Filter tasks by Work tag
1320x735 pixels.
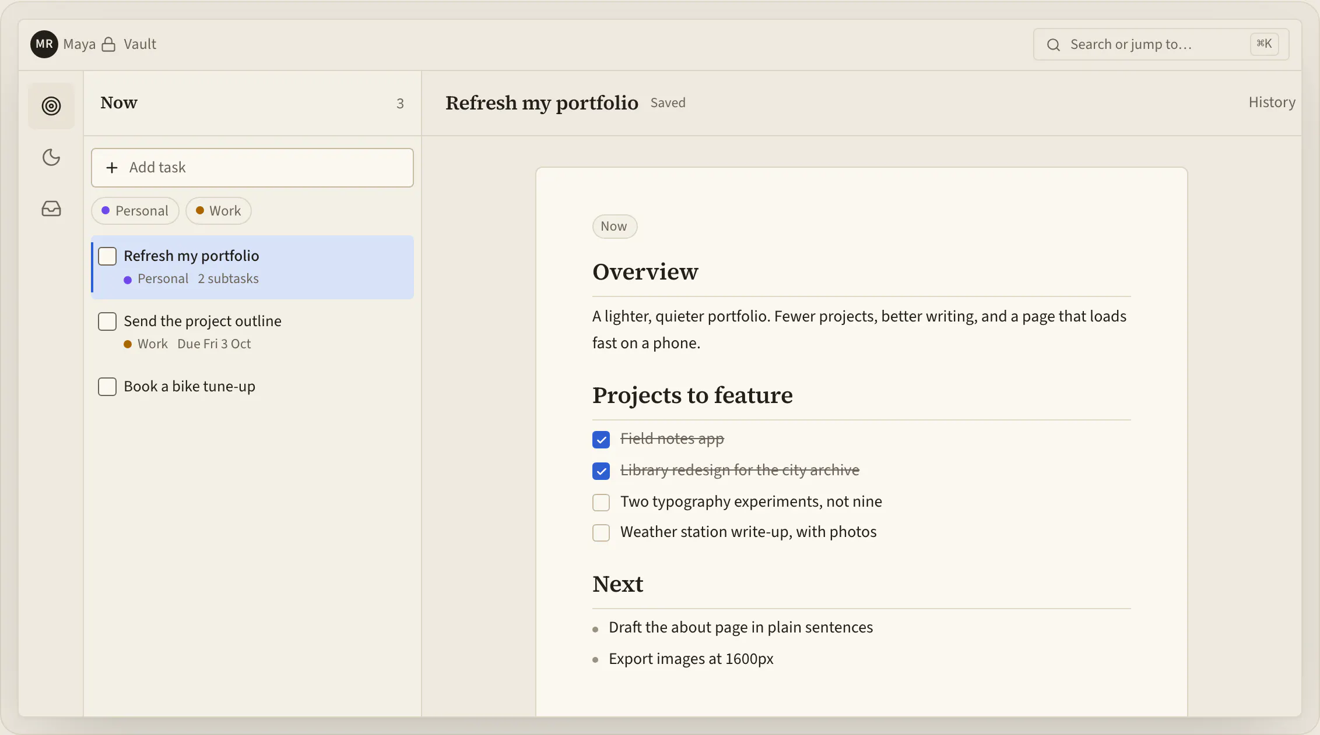[x=219, y=211]
